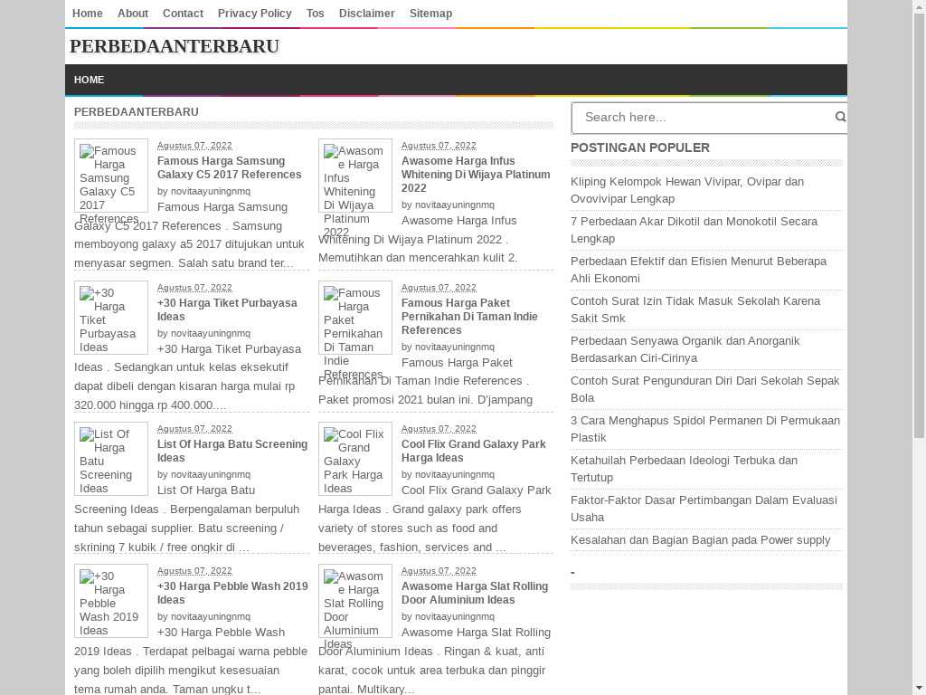Open 'Awasome Harga Slat Rolling Door Aluminium Ideas' title
Screen dimensions: 926x695
pos(475,593)
